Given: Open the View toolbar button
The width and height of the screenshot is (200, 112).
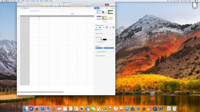Looking at the screenshot, I should coord(19,5).
